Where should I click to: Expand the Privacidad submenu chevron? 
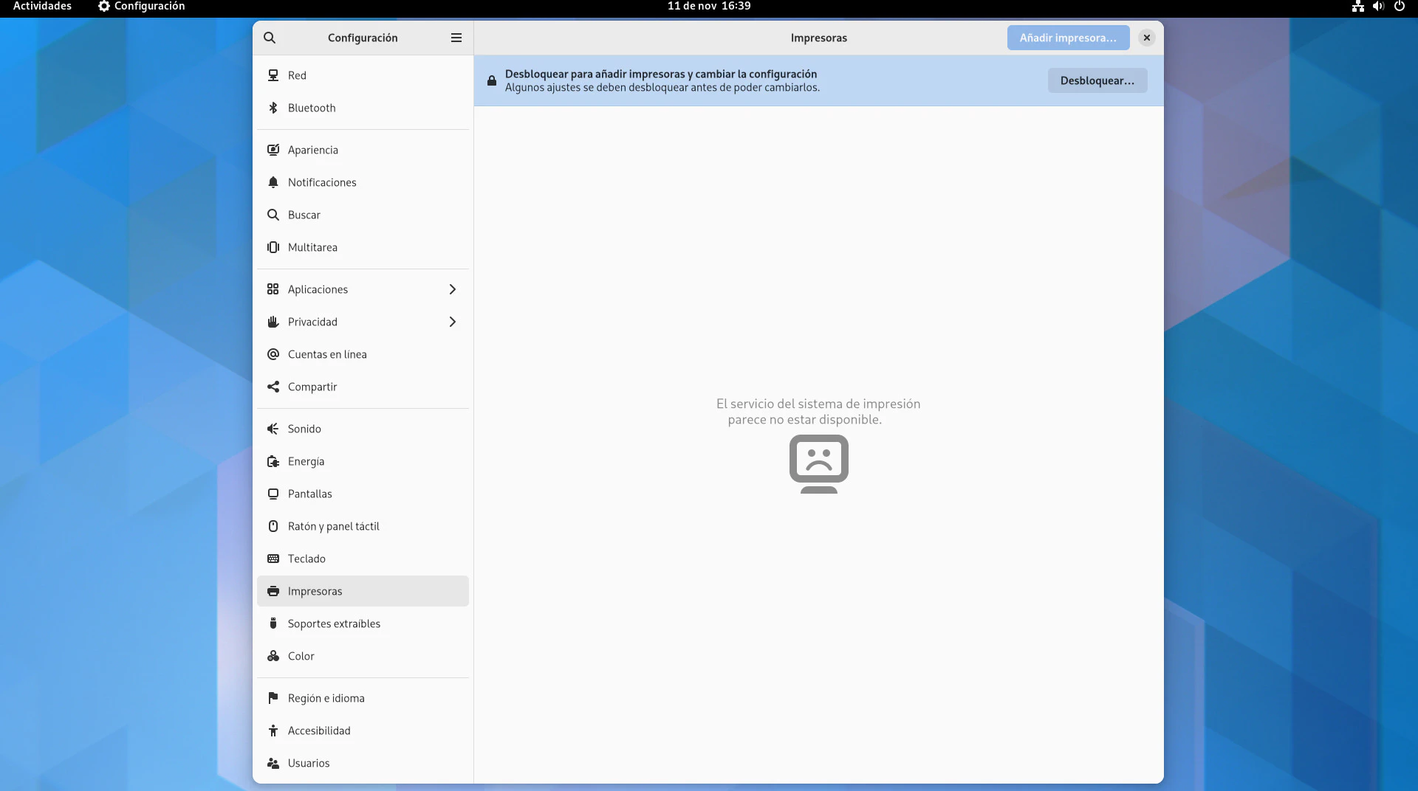(x=453, y=322)
